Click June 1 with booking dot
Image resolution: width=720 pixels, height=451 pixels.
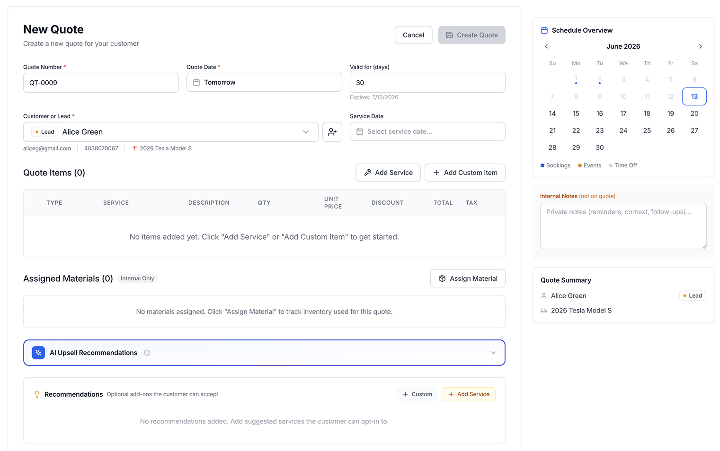click(x=576, y=79)
